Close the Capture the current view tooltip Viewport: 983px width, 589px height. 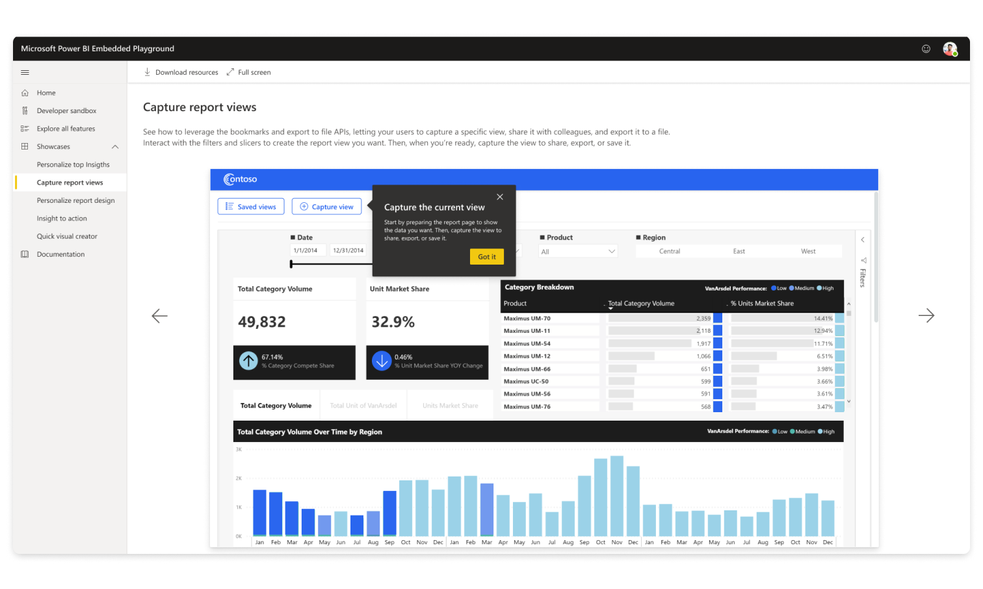[x=500, y=197]
